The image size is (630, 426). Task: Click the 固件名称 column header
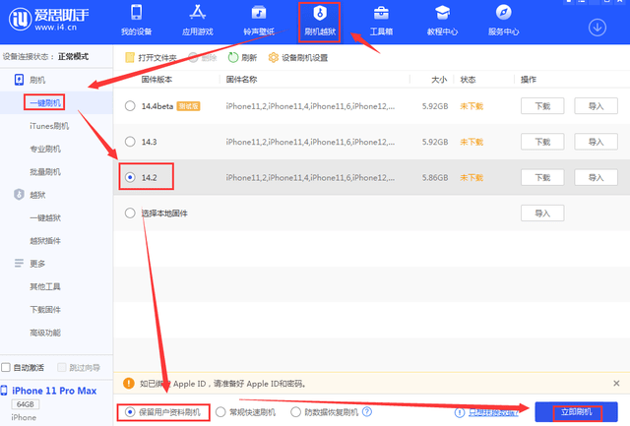click(241, 80)
